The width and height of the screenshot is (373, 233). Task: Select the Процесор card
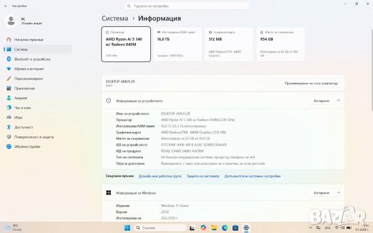coord(126,44)
